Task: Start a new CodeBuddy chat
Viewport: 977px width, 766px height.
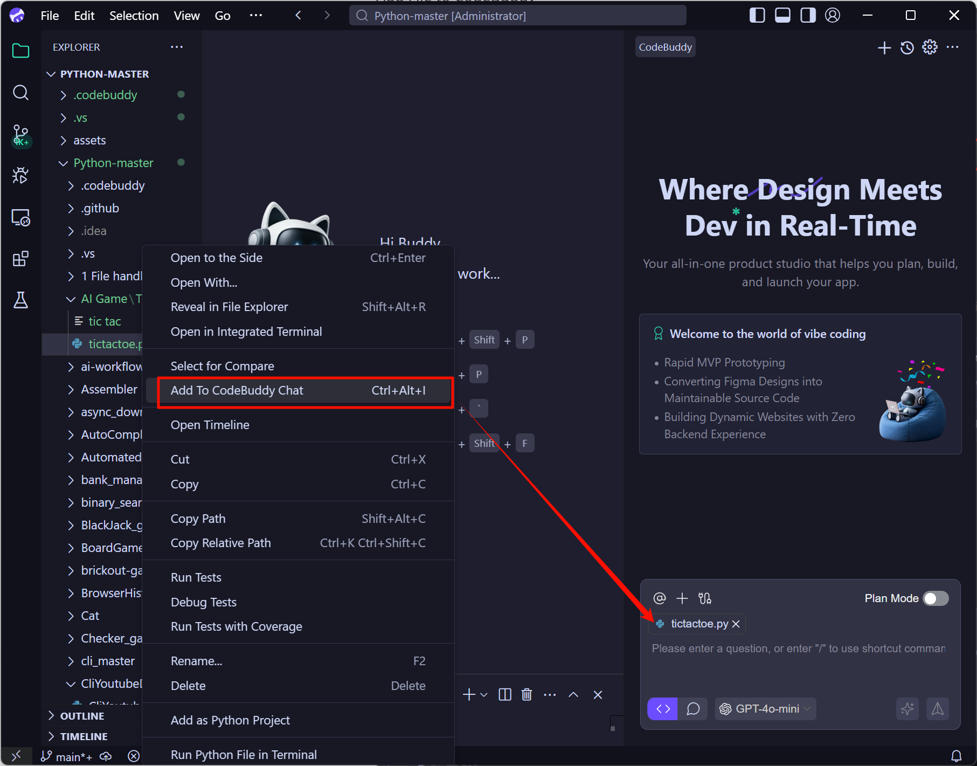Action: pyautogui.click(x=884, y=48)
